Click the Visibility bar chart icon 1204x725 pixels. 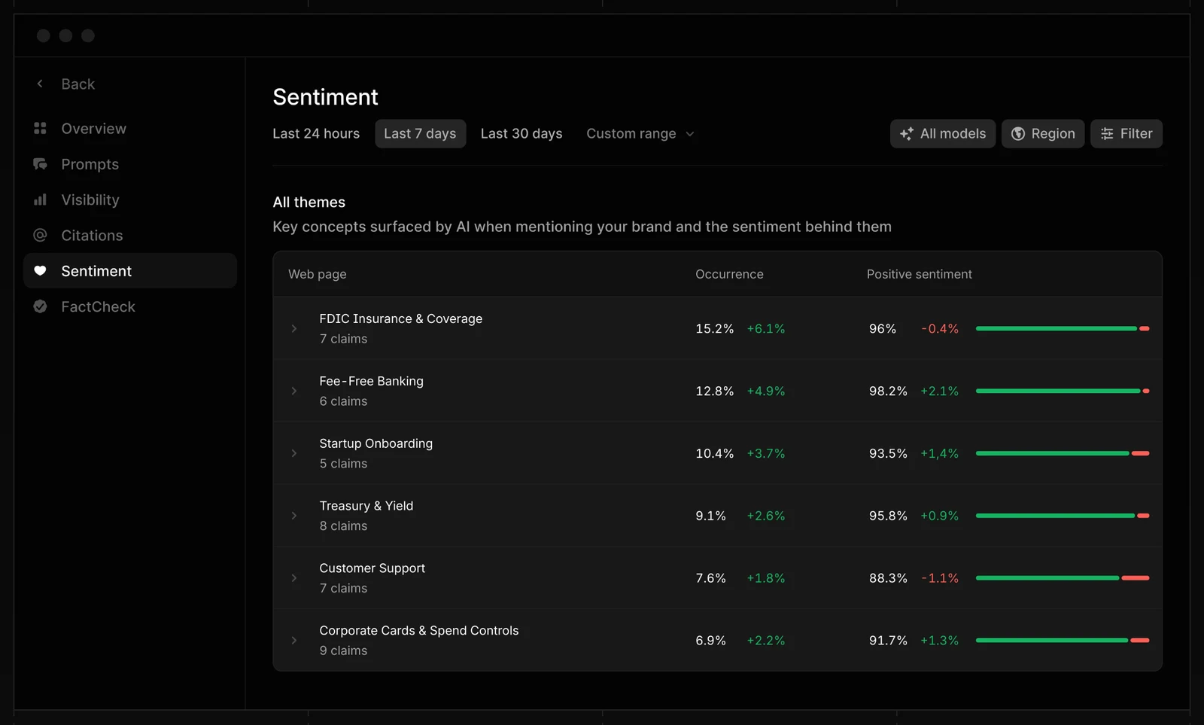click(40, 200)
